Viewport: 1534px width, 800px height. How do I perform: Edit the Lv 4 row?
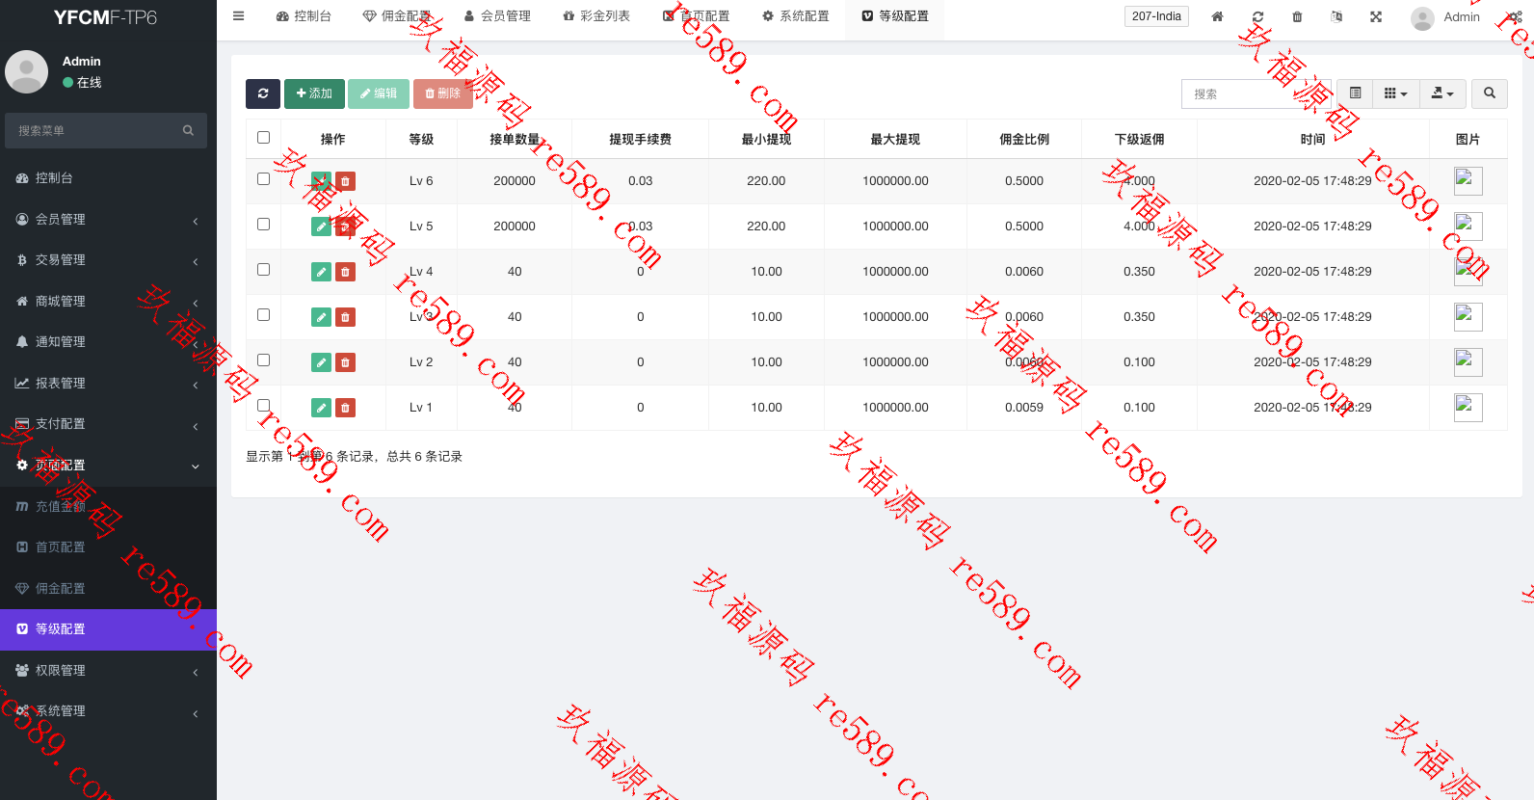(321, 272)
